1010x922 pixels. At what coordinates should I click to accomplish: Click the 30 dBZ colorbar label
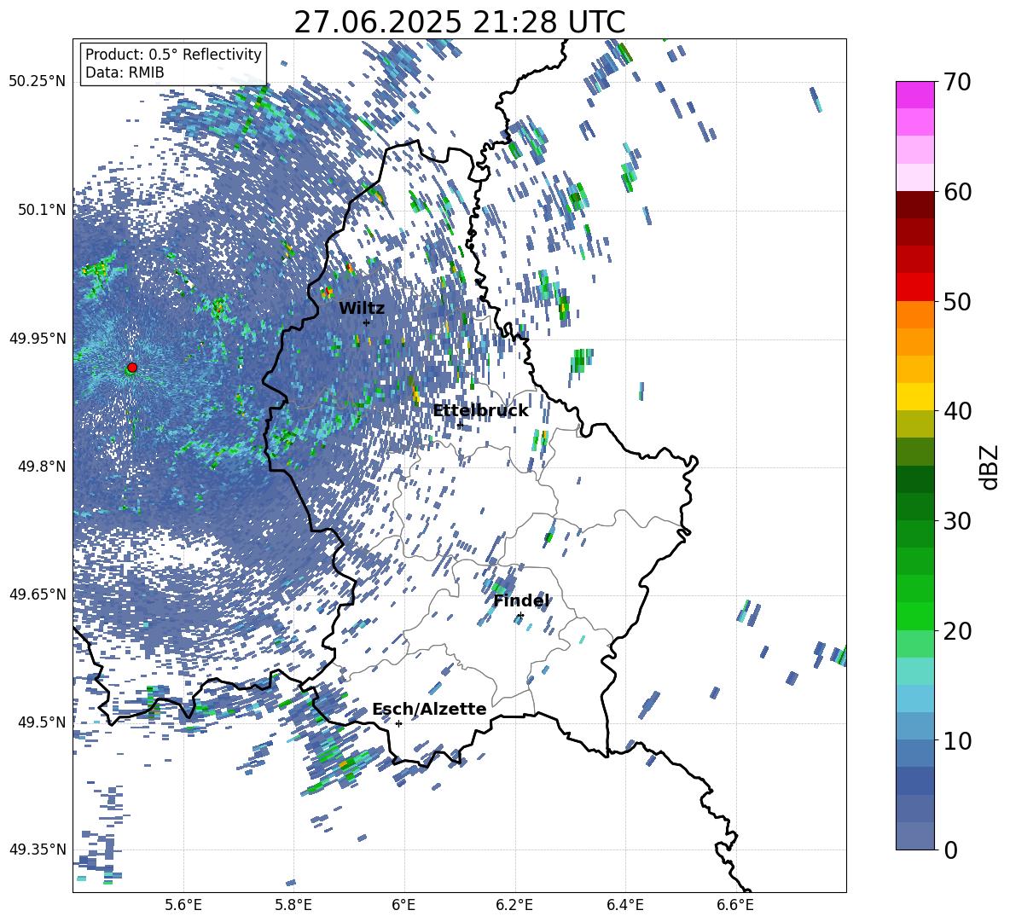click(957, 521)
